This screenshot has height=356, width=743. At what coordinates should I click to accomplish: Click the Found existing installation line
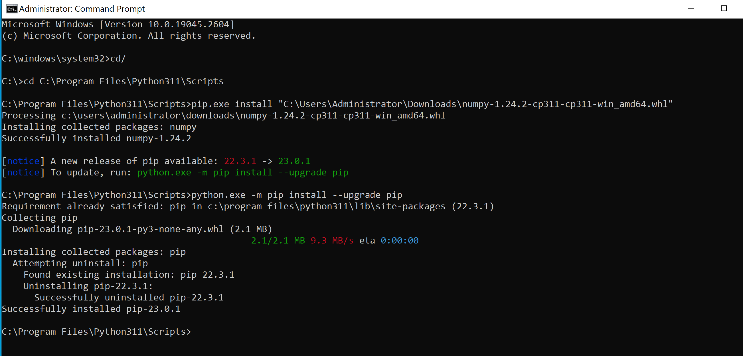[x=129, y=275]
